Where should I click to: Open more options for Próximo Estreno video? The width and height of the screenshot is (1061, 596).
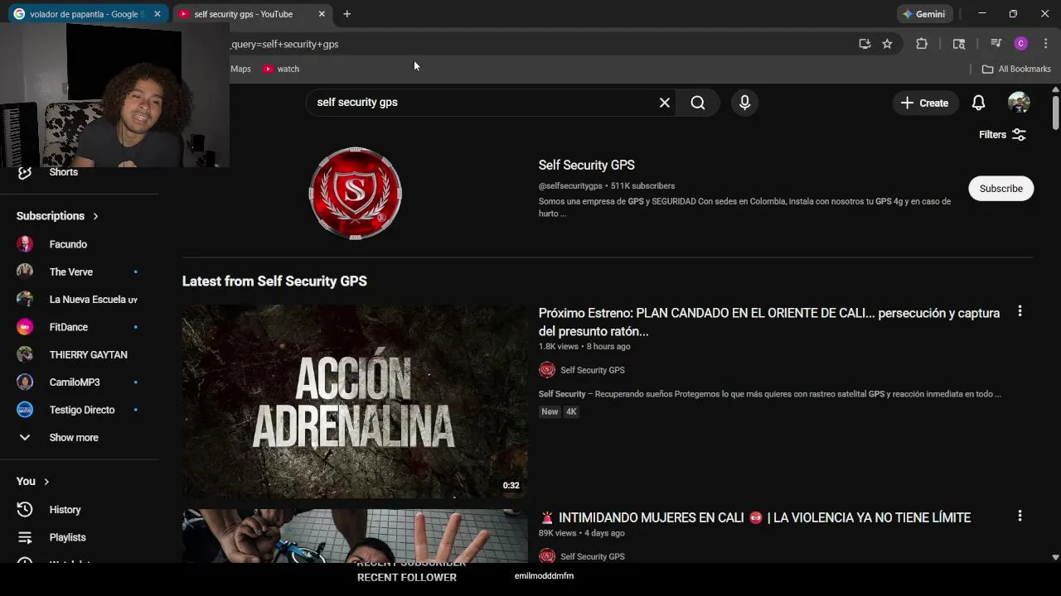(x=1020, y=311)
